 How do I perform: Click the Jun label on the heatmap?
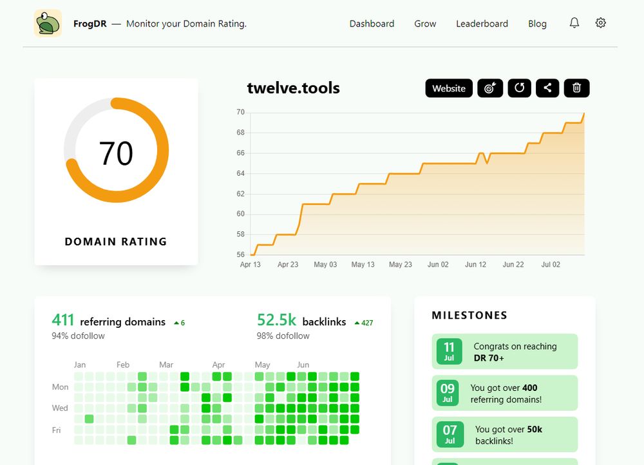click(x=303, y=365)
